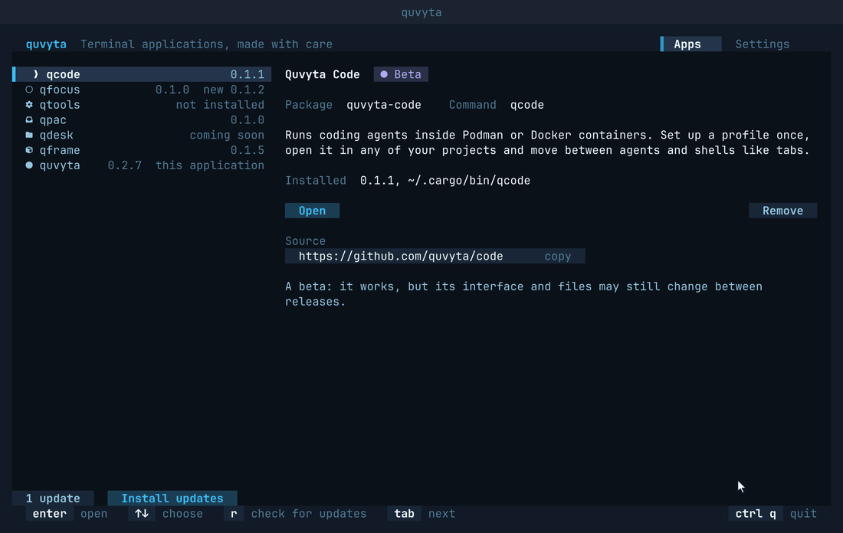Click the 'open' footer label
This screenshot has width=843, height=533.
(94, 513)
